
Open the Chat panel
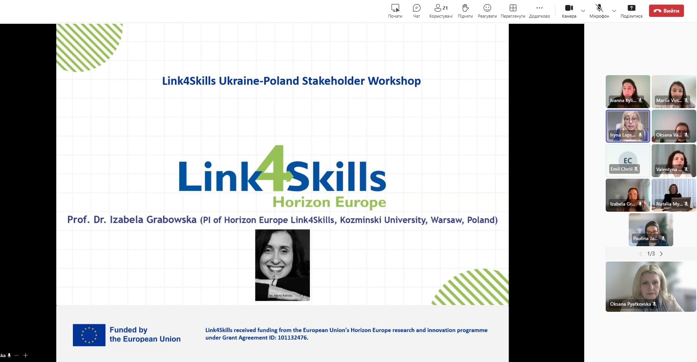click(417, 10)
